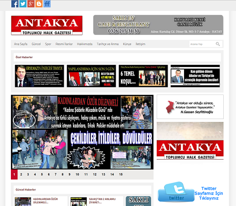Open the Kadınlardan Özür Dilenmeli news thumbnail
Viewport: 236px width, 206px height.
pyautogui.click(x=23, y=202)
